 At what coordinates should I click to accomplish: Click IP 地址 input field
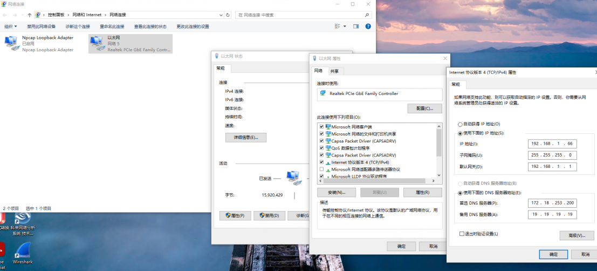pyautogui.click(x=552, y=144)
